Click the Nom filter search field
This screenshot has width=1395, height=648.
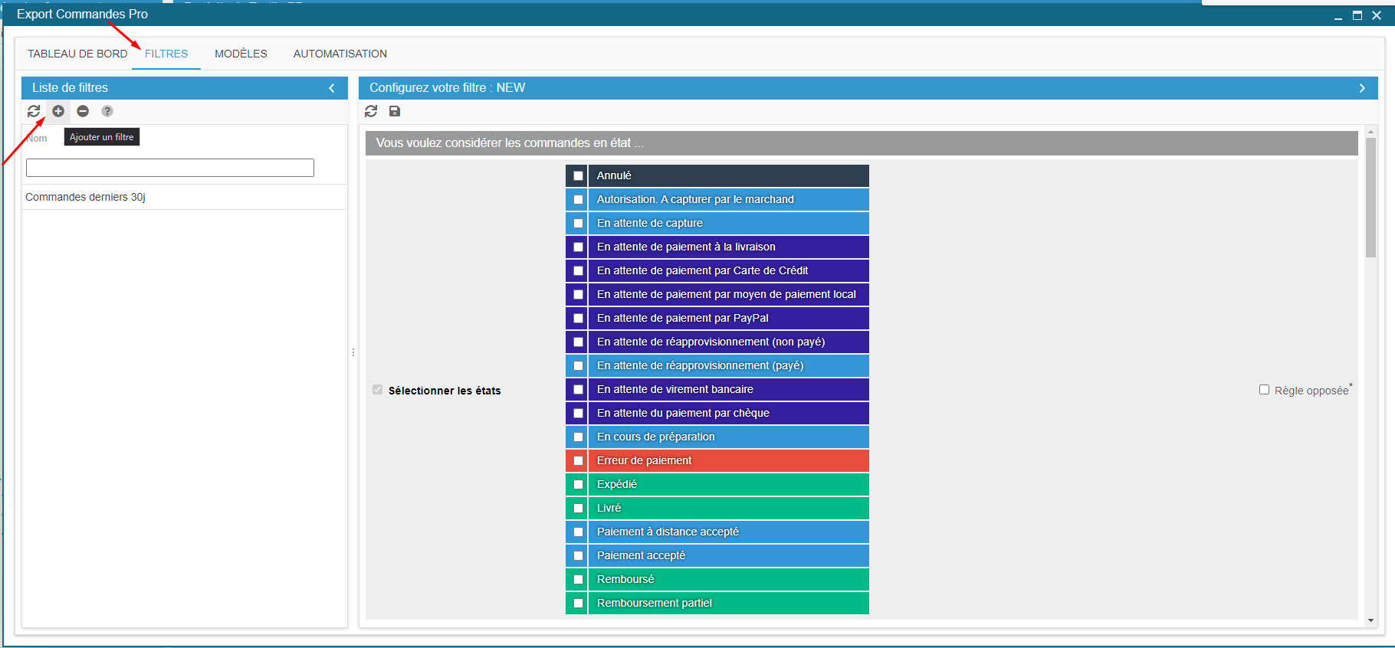click(170, 168)
